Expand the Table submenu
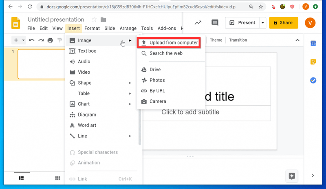Screen dimensions: 326x189 click(x=130, y=94)
